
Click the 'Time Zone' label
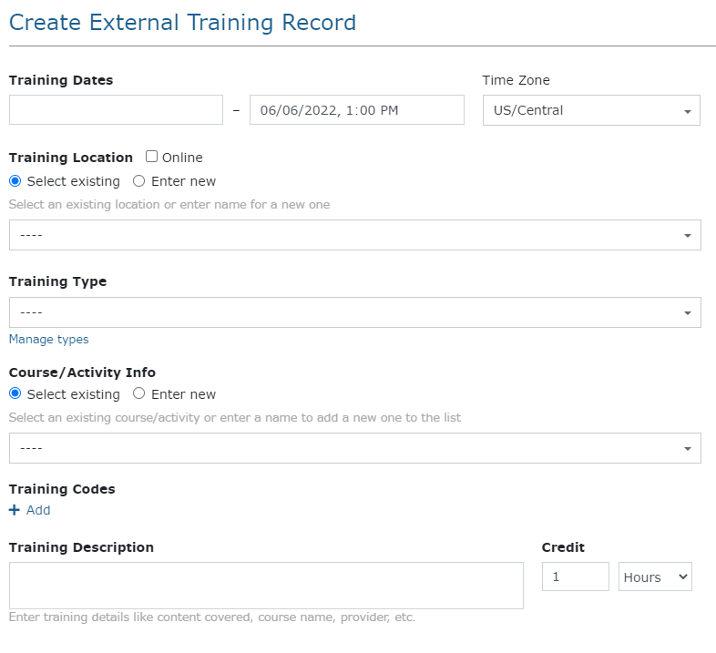pyautogui.click(x=517, y=80)
